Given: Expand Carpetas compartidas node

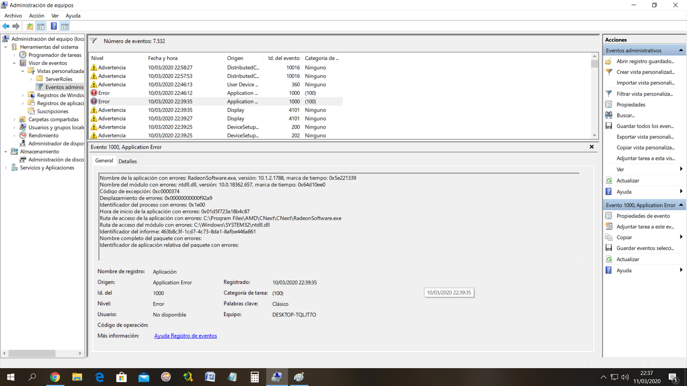Looking at the screenshot, I should (x=14, y=120).
